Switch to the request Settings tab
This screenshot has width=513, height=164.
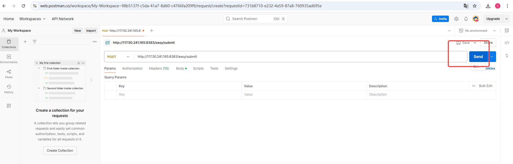(x=231, y=68)
